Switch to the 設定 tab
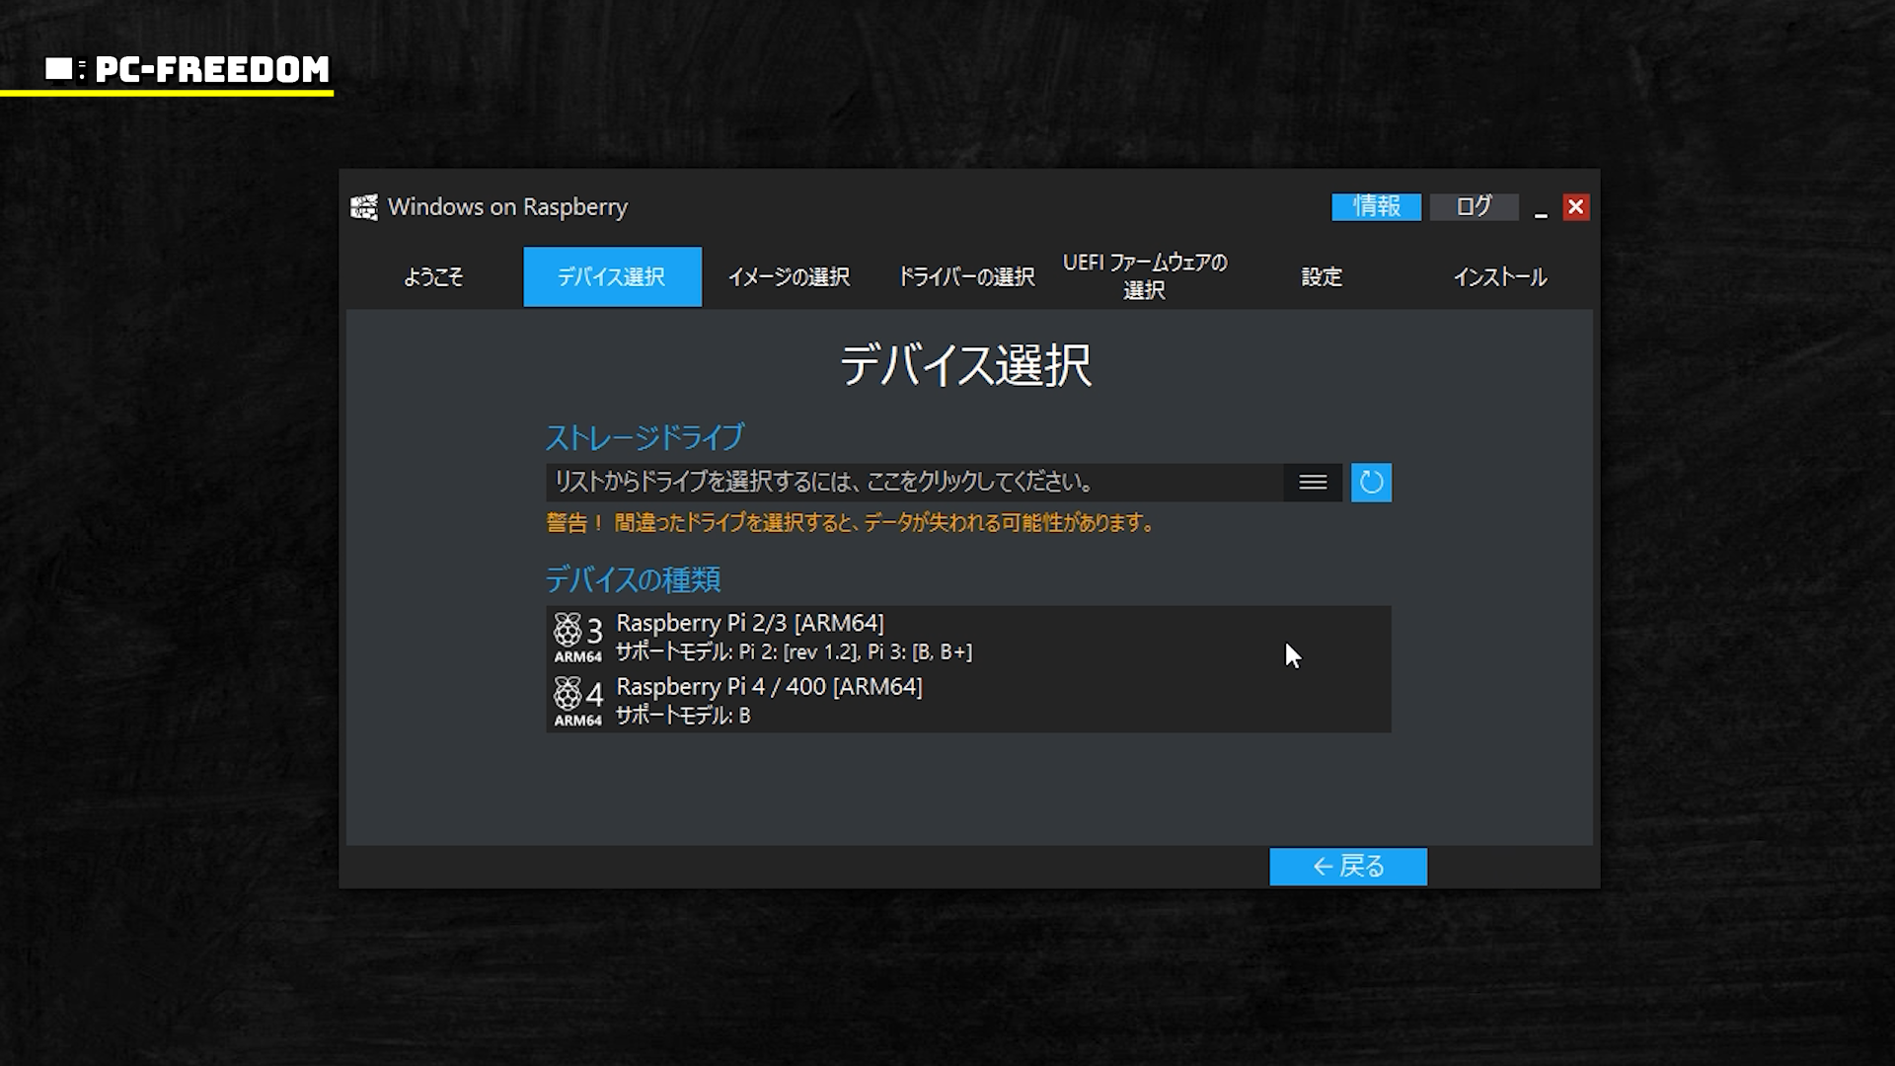Screen dimensions: 1895x1066 point(1322,277)
